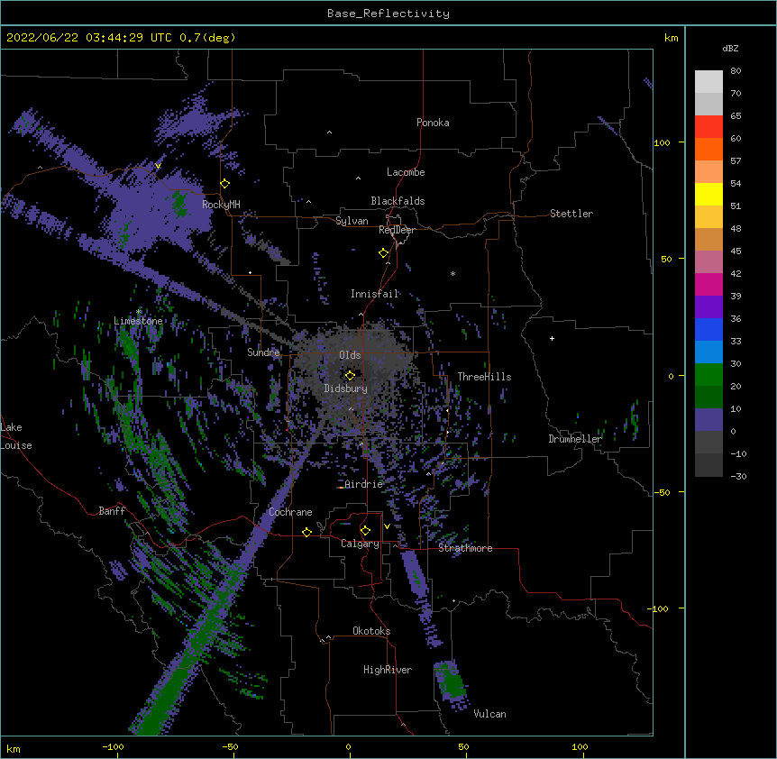Click the Cochrane town label
This screenshot has width=777, height=759.
290,512
